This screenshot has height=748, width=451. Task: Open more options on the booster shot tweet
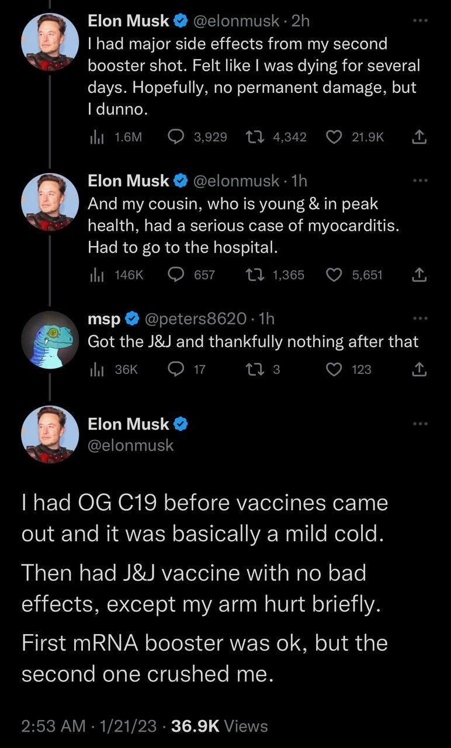click(x=419, y=21)
